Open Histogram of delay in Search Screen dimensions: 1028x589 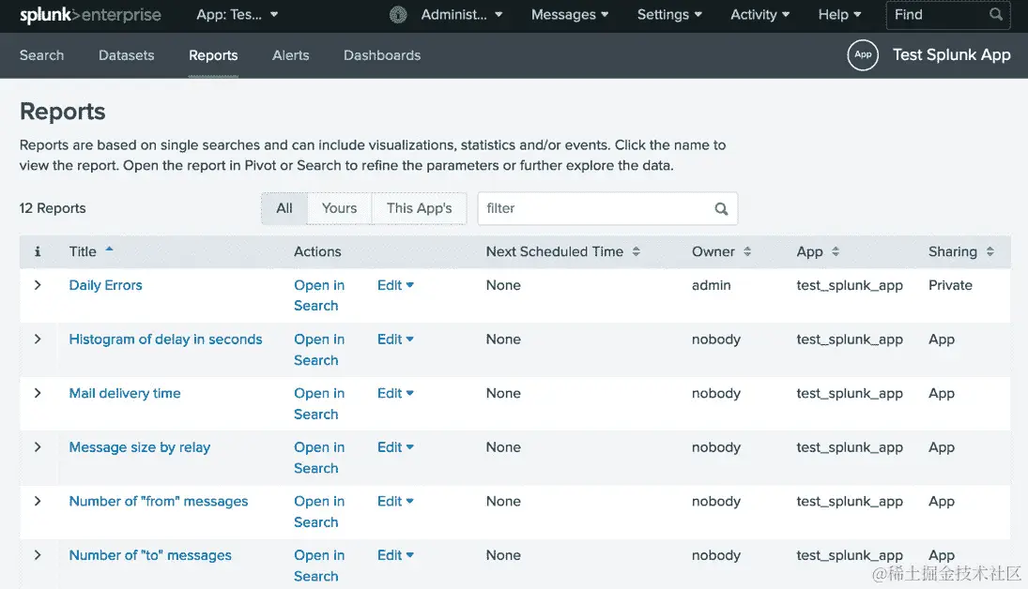319,350
